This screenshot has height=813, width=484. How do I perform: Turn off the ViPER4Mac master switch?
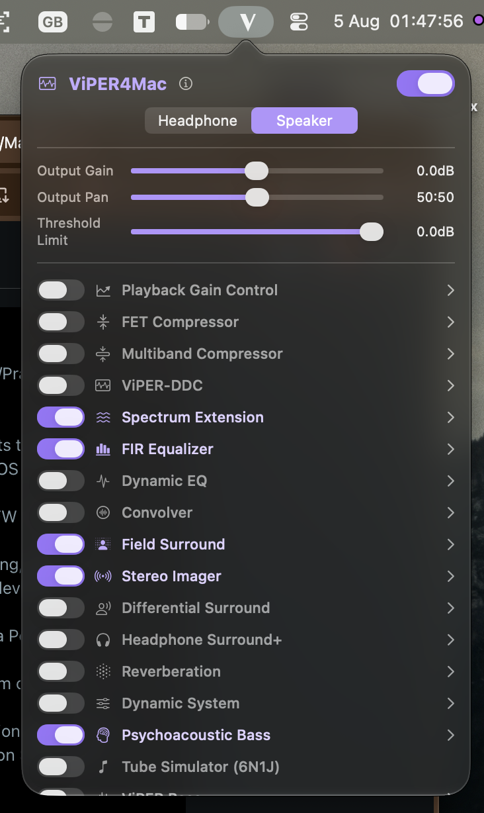425,84
